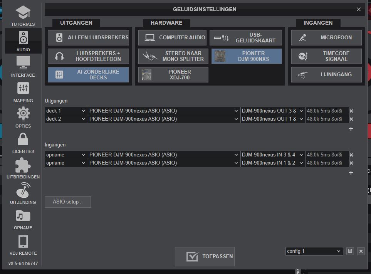371x274 pixels.
Task: Open the Tutorials section in the sidebar
Action: pos(23,16)
